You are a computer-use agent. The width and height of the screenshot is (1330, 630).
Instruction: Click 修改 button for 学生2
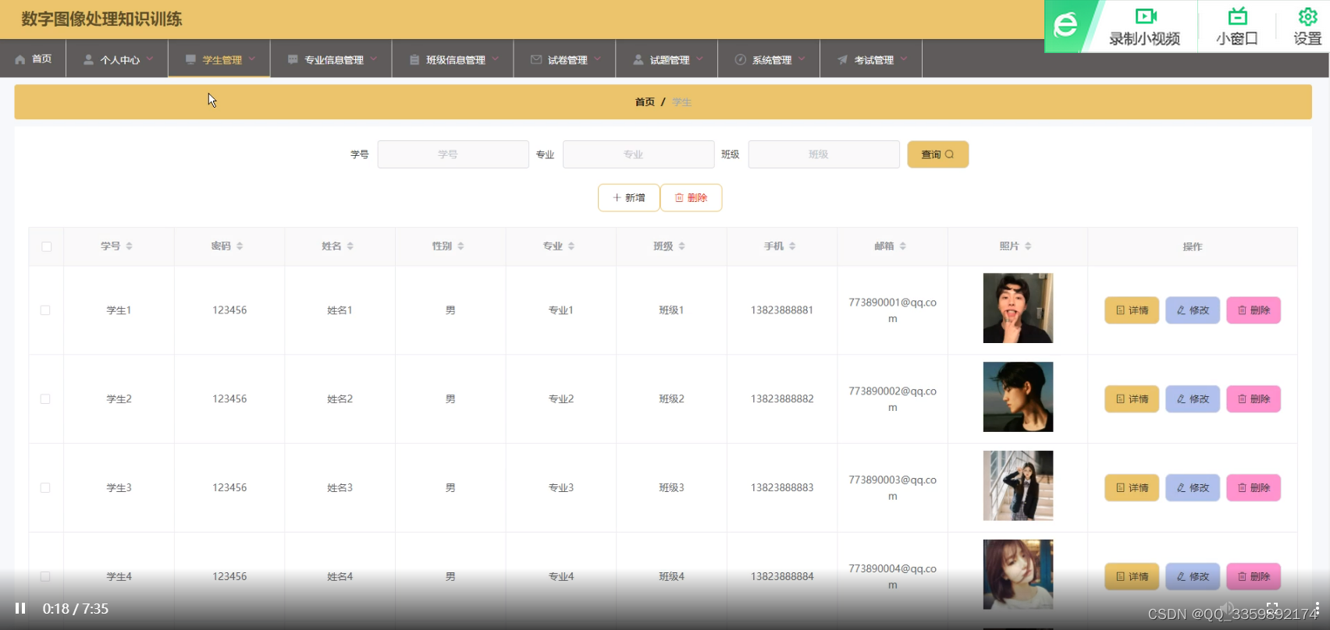(x=1193, y=399)
